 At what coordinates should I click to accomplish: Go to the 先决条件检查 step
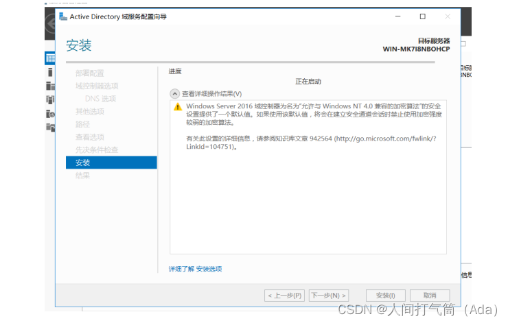97,150
